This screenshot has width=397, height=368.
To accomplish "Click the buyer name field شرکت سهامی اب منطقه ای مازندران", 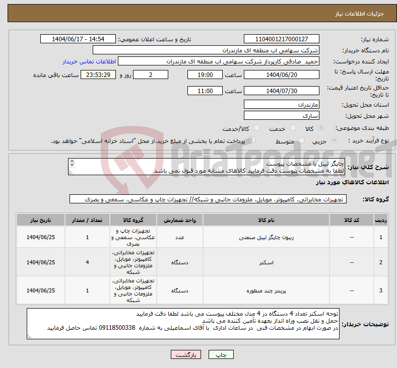I will (206, 50).
